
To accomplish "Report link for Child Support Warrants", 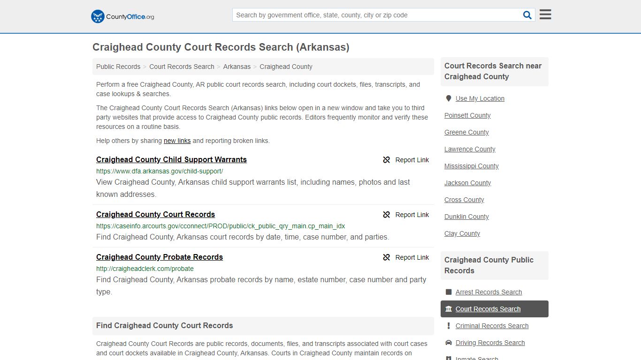I will click(406, 160).
